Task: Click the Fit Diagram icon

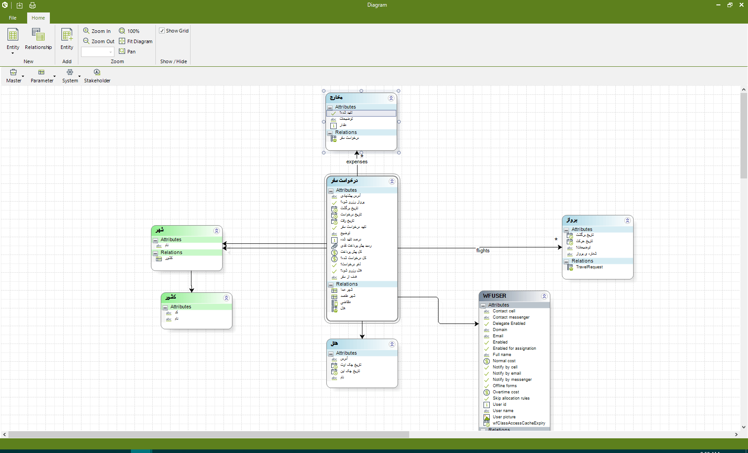Action: click(x=122, y=41)
